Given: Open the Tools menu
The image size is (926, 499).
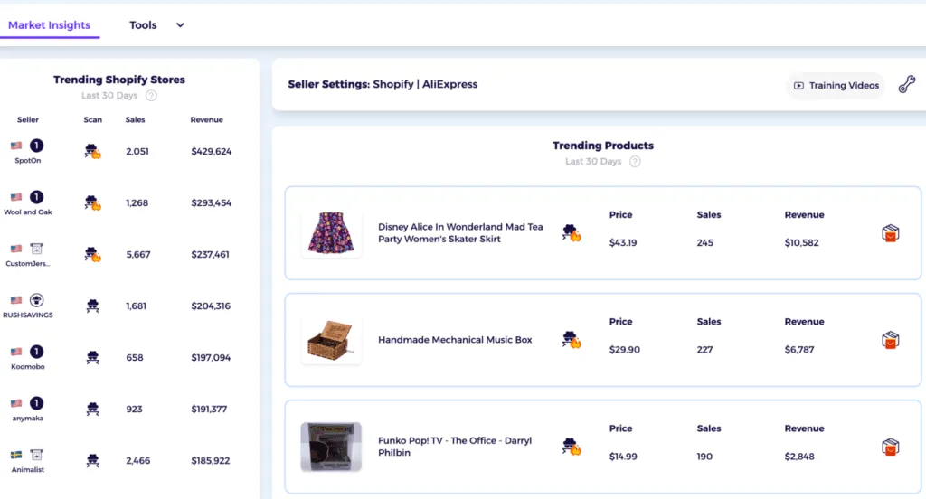Looking at the screenshot, I should click(143, 25).
